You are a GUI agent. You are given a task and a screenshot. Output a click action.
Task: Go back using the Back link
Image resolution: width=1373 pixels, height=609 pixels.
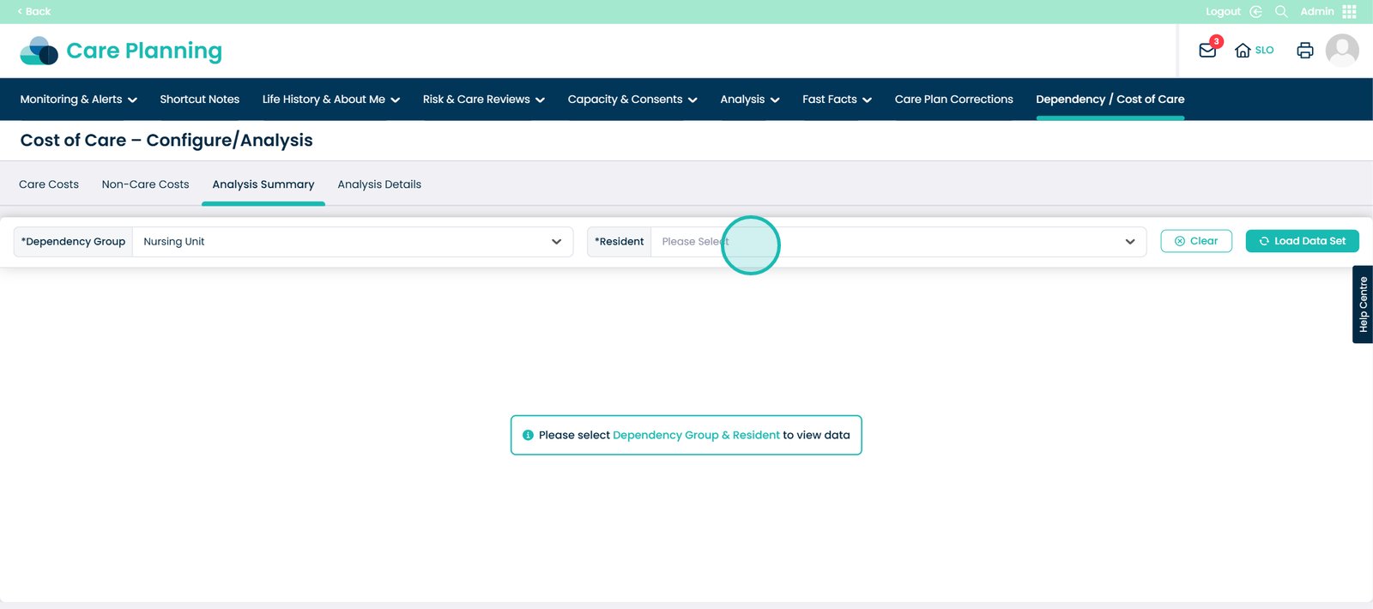[x=34, y=11]
